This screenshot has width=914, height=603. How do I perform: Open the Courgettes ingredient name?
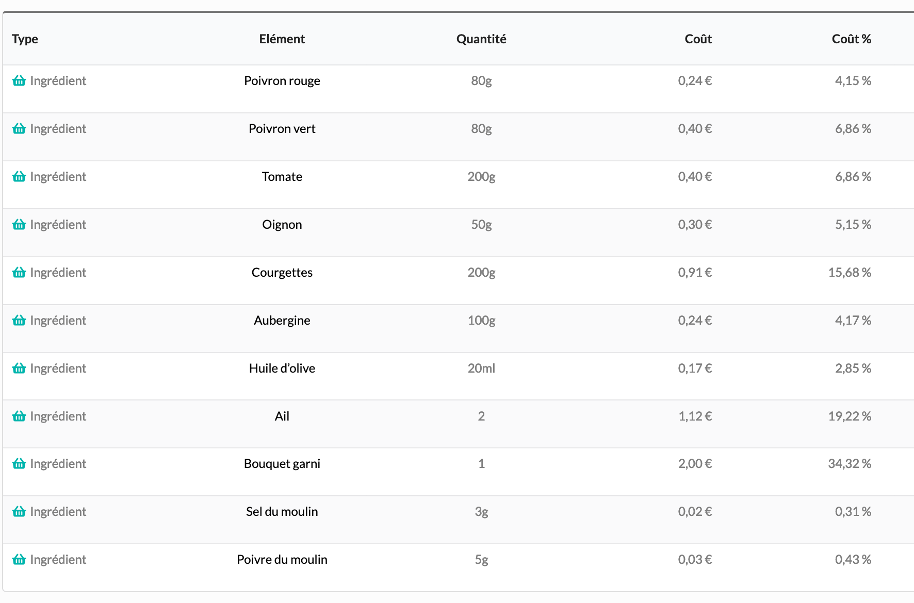(x=282, y=273)
